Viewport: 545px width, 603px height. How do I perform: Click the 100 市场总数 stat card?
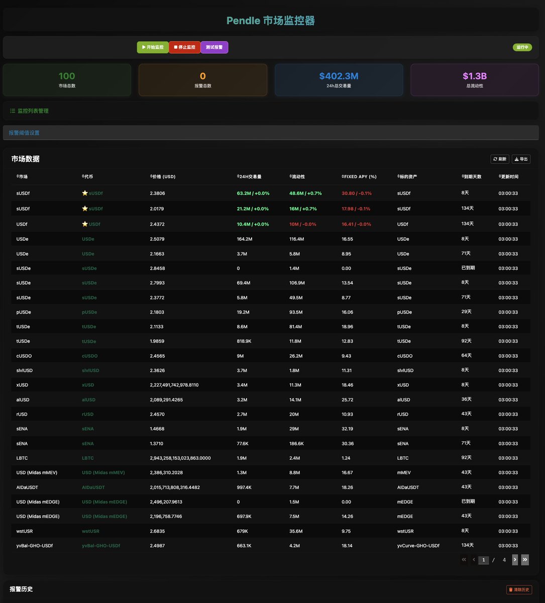pos(67,80)
